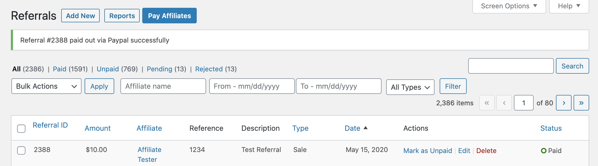Open the Reports page
Screen dimensions: 598x166
(122, 16)
